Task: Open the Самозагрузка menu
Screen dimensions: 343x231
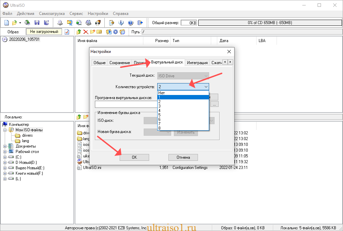Action: click(52, 14)
